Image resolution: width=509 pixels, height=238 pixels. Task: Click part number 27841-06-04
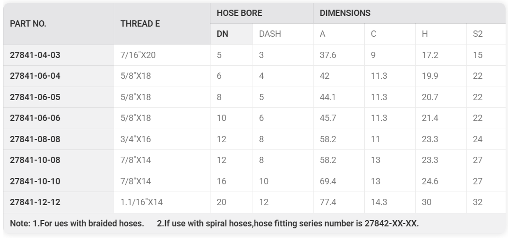click(35, 76)
